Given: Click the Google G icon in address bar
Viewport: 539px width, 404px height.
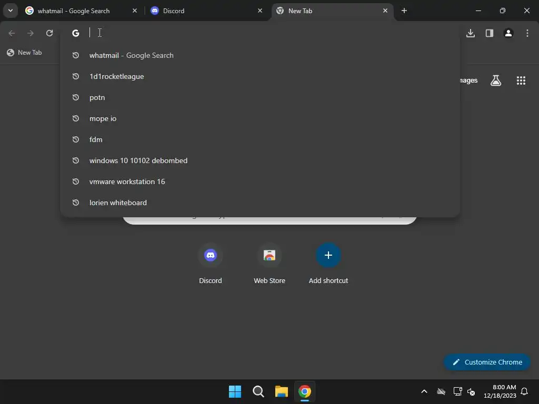Looking at the screenshot, I should click(76, 33).
